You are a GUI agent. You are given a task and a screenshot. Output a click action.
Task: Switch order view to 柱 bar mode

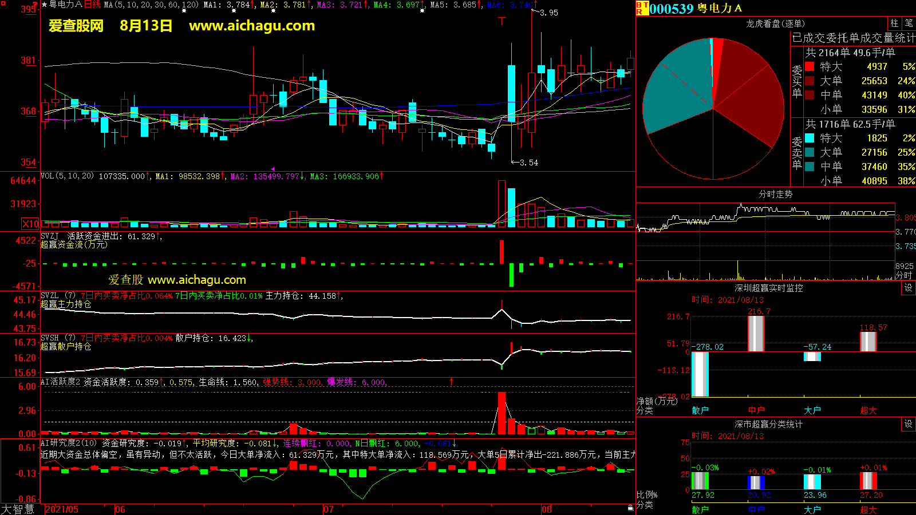coord(894,23)
